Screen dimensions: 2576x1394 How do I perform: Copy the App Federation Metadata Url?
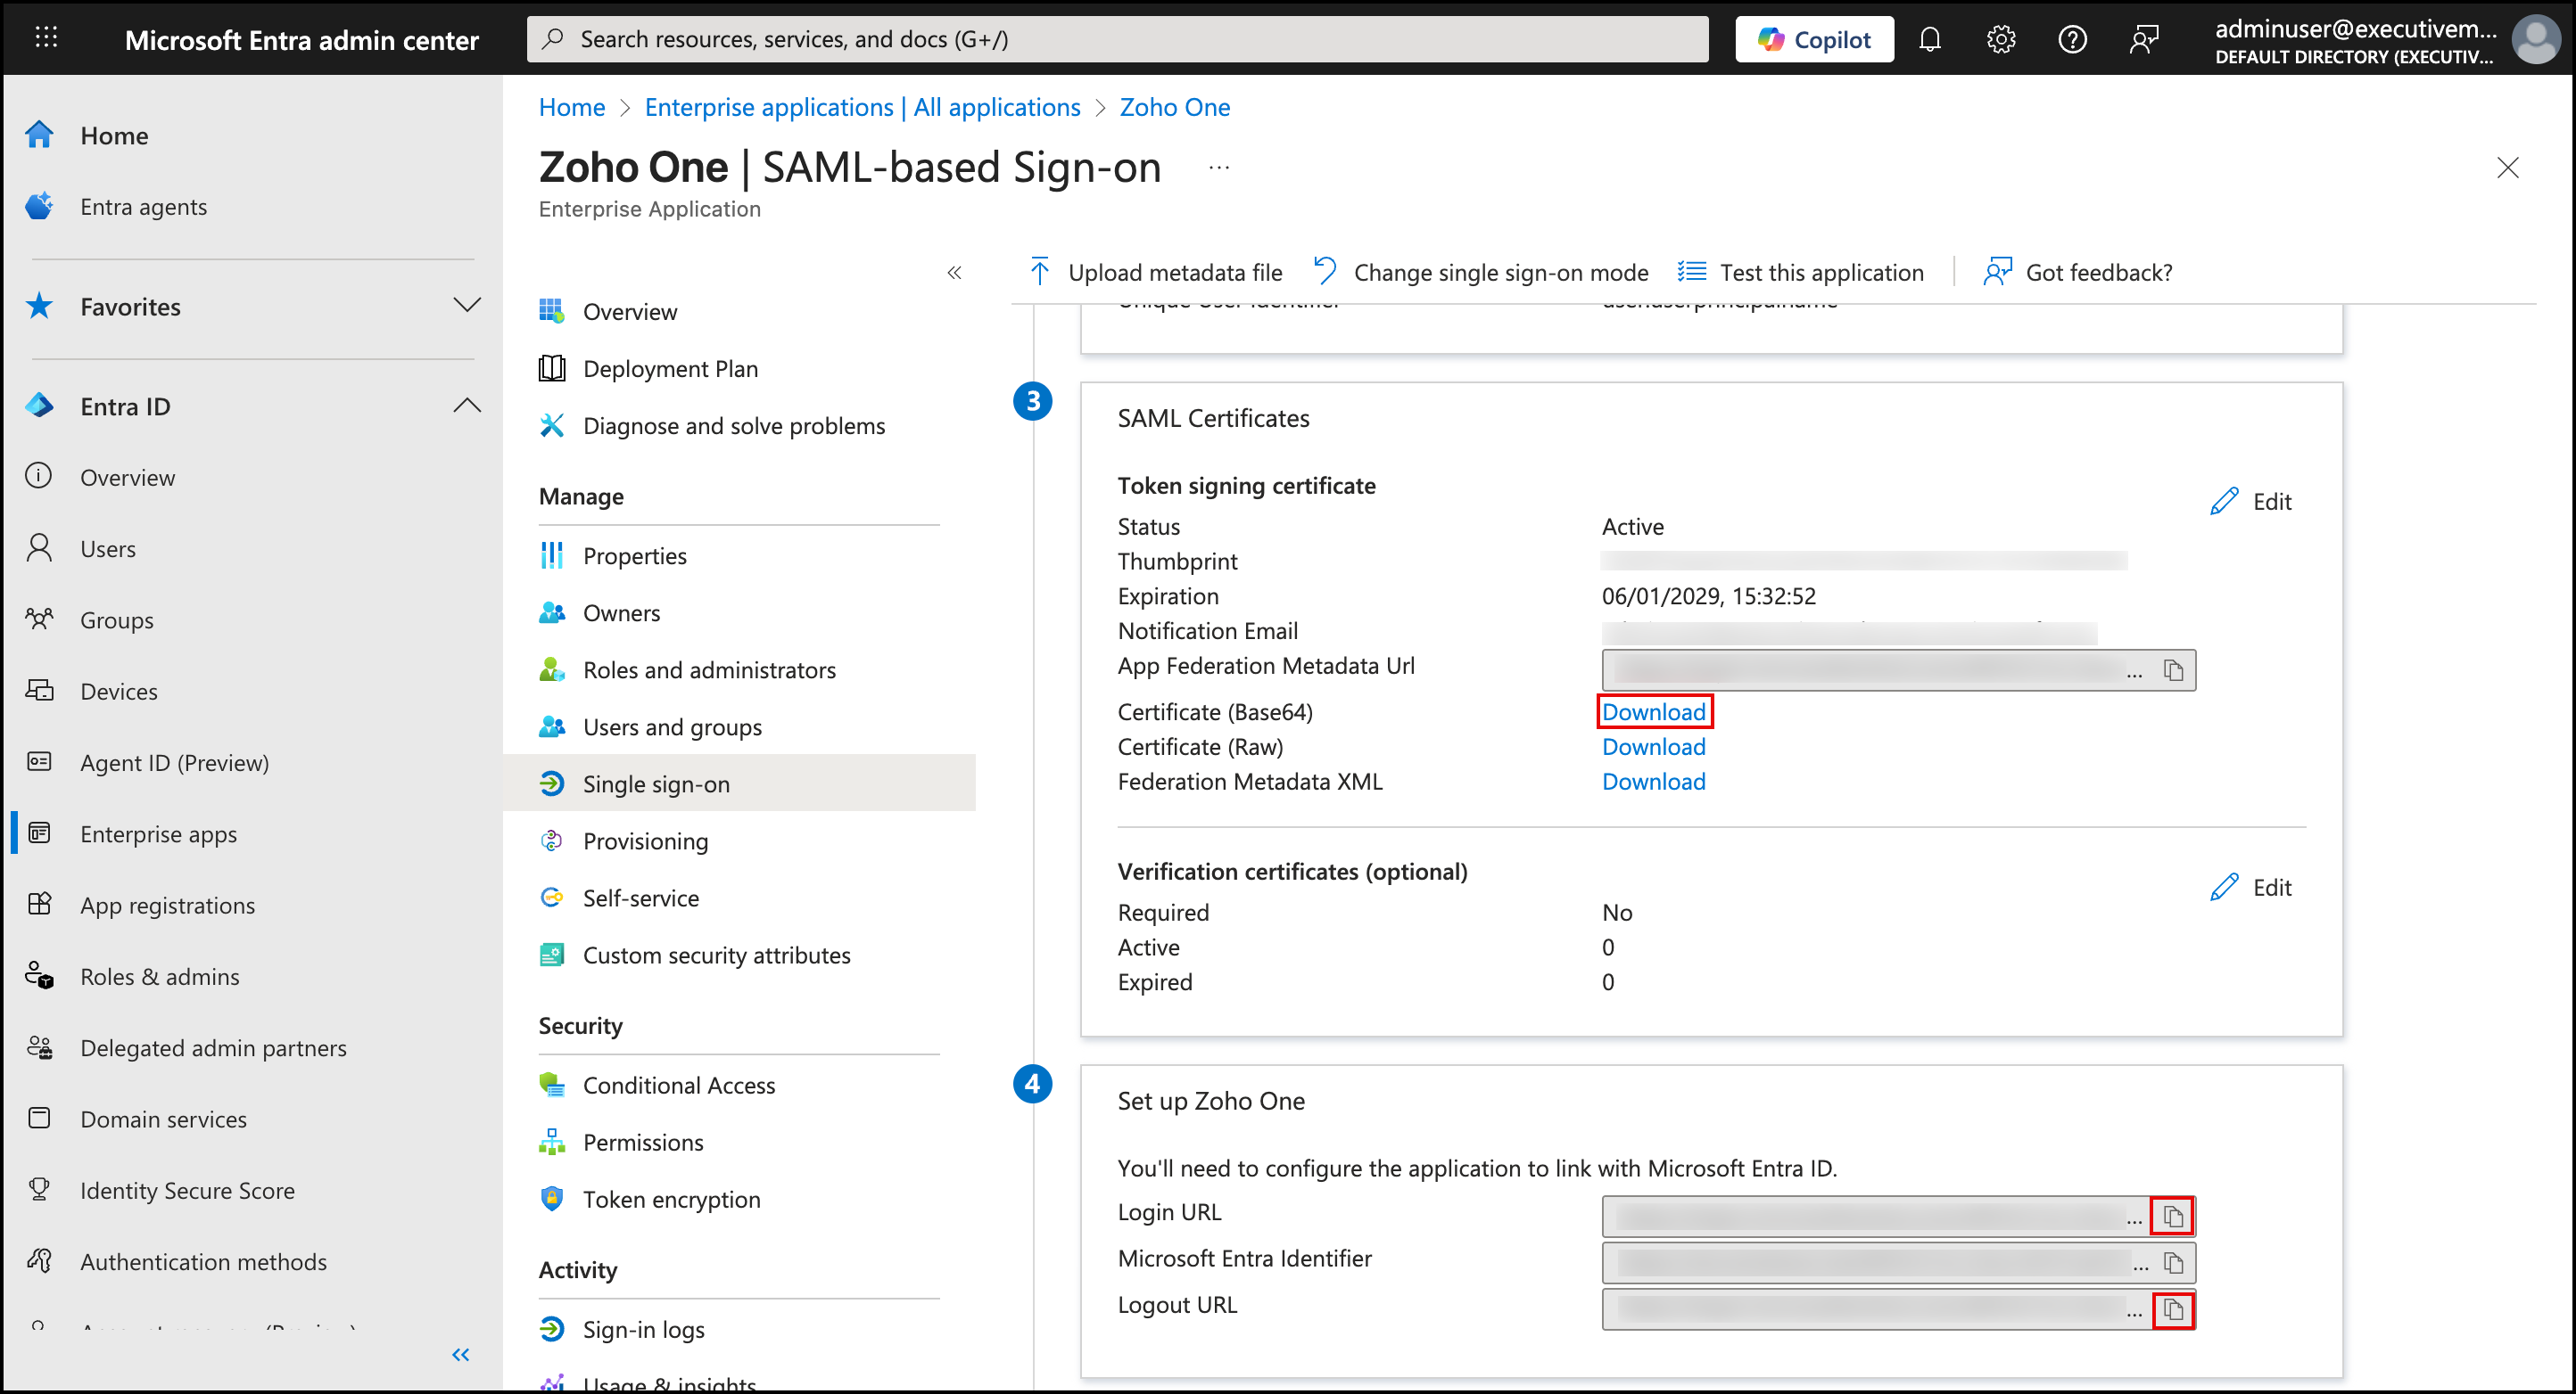pyautogui.click(x=2172, y=670)
